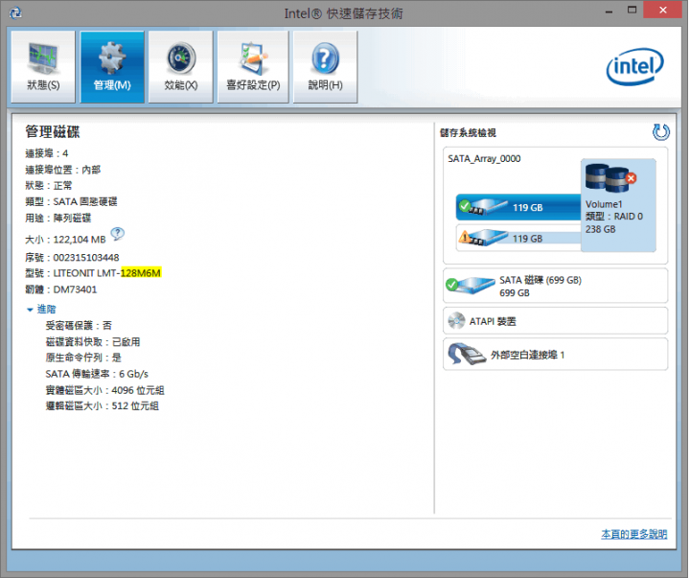690x578 pixels.
Task: Select the SATA 磁碟 (699 GB) disk icon
Action: pos(470,286)
